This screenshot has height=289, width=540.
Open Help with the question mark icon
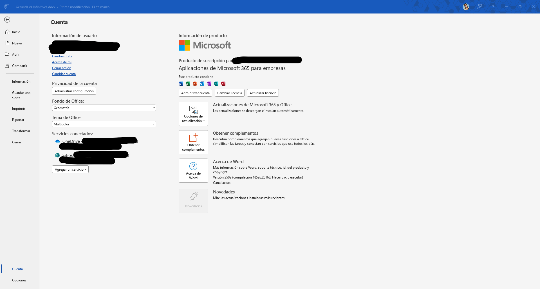pyautogui.click(x=493, y=7)
